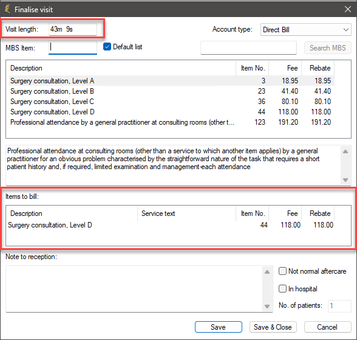Focus the MBS Item input field
Image resolution: width=357 pixels, height=340 pixels.
tap(73, 47)
